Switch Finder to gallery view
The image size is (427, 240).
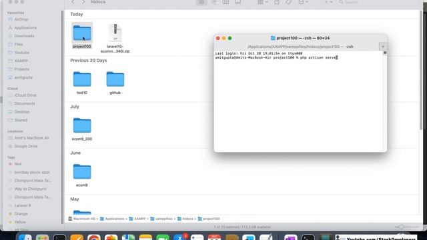238,2
